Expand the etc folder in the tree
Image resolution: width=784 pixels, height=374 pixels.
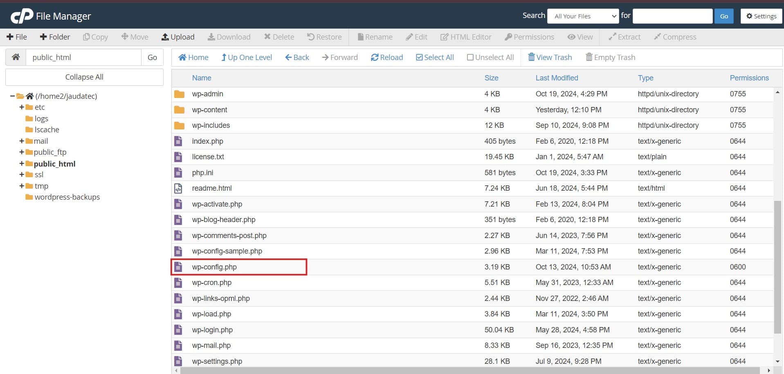(22, 107)
